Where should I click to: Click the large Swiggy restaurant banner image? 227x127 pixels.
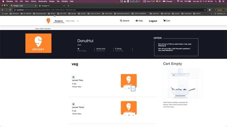click(x=38, y=43)
